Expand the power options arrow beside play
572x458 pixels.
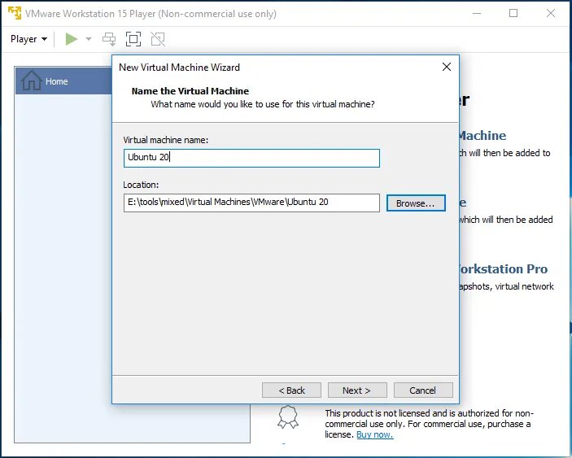88,39
